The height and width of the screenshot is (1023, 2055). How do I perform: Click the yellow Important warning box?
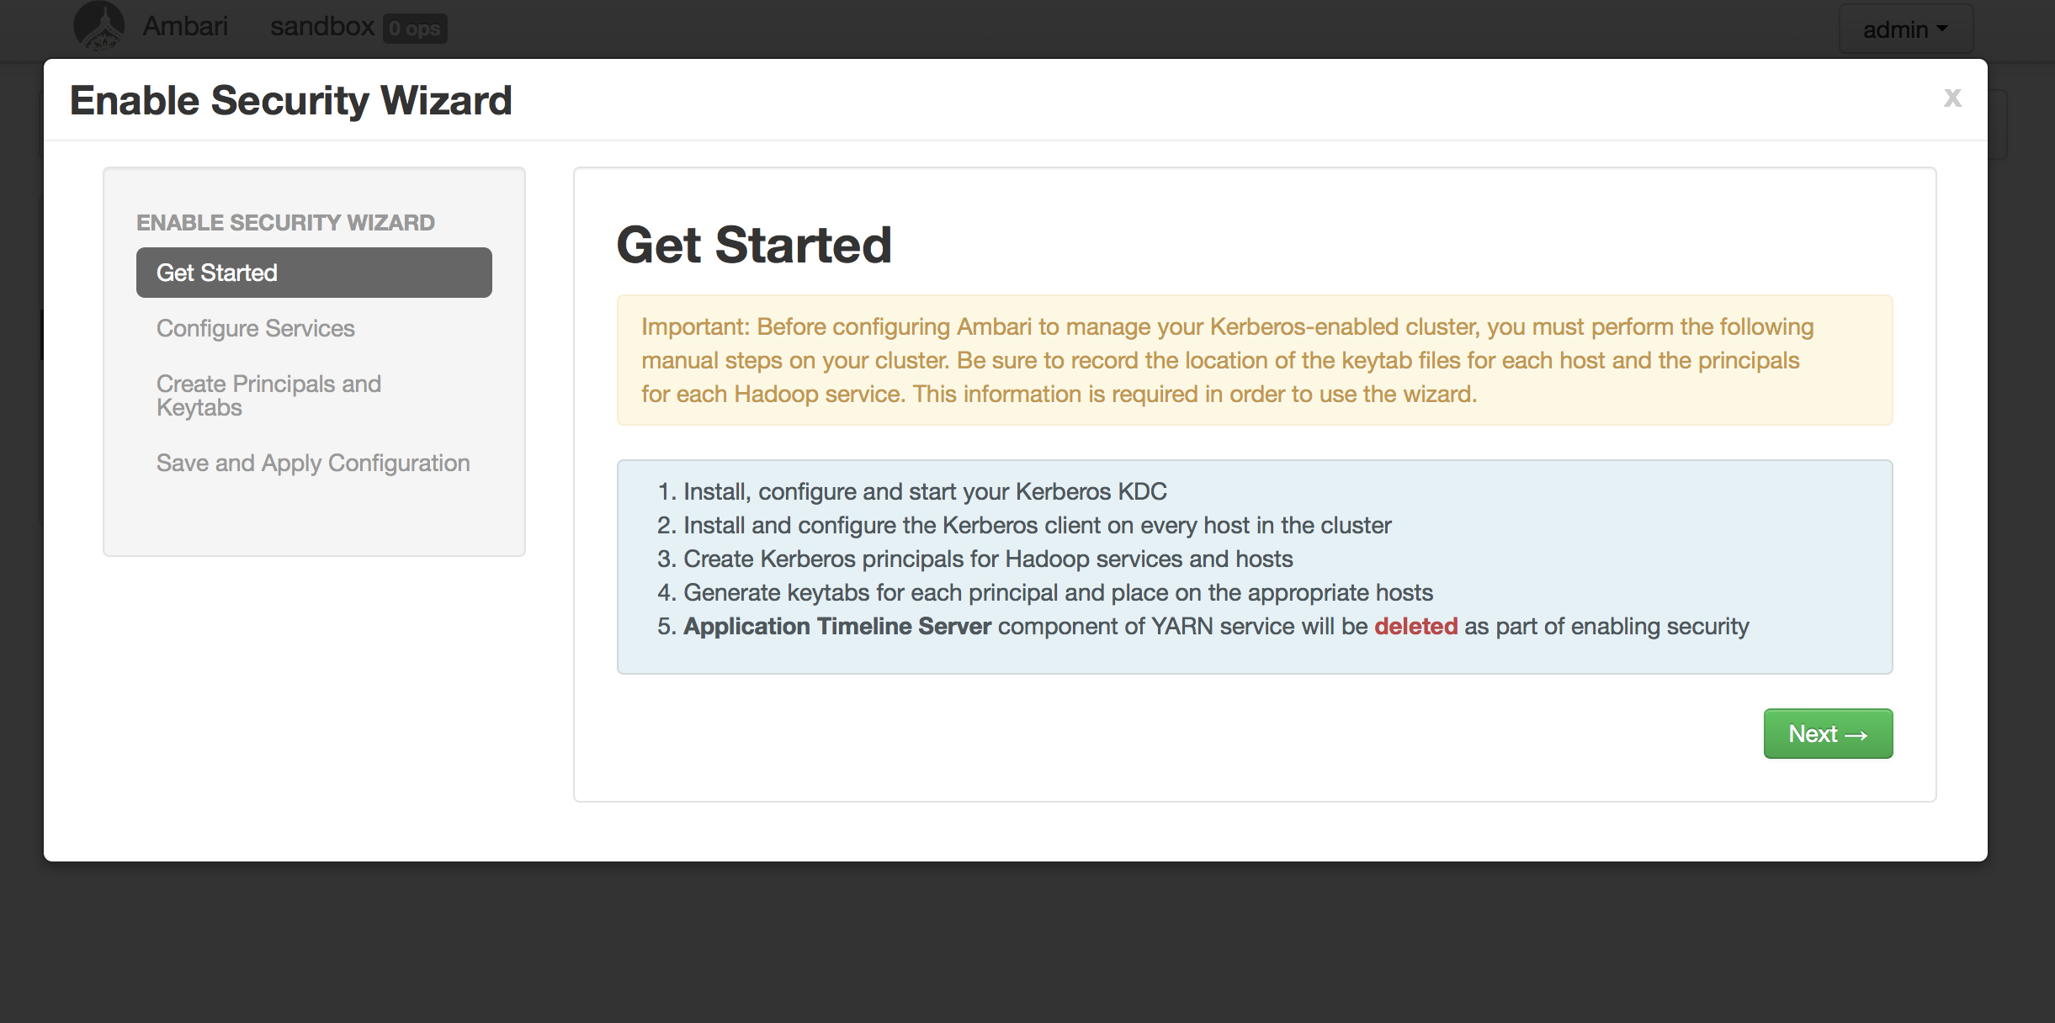(x=1254, y=360)
